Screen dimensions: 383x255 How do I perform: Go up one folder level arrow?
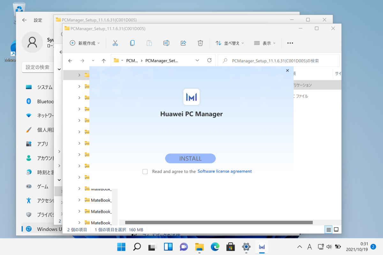pyautogui.click(x=103, y=61)
